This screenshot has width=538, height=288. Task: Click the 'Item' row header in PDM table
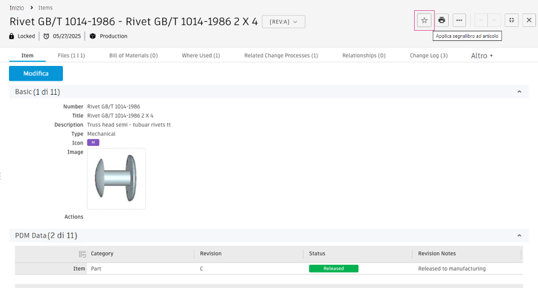(x=79, y=269)
